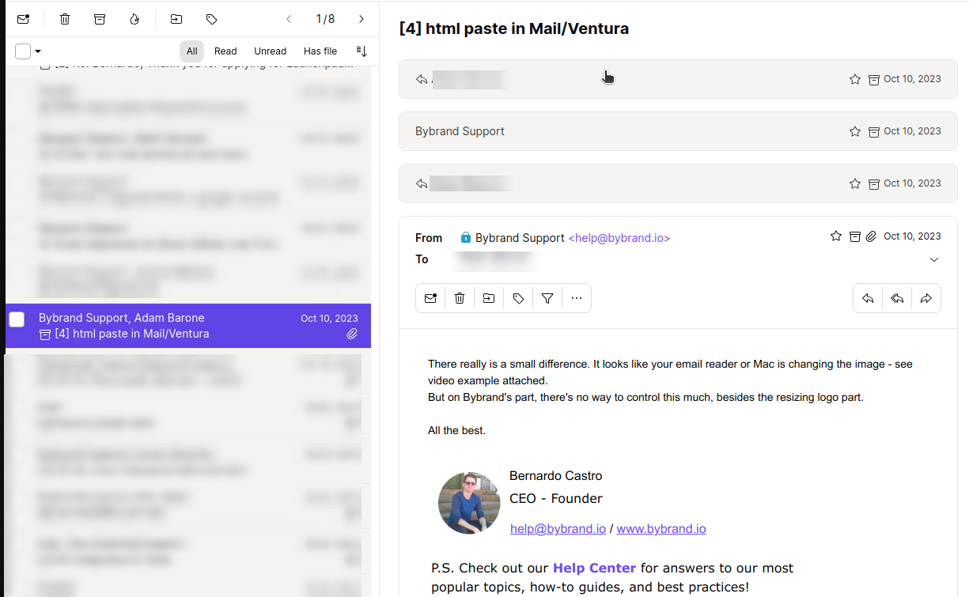This screenshot has width=969, height=597.
Task: Open the more-options menu on the email
Action: [577, 298]
